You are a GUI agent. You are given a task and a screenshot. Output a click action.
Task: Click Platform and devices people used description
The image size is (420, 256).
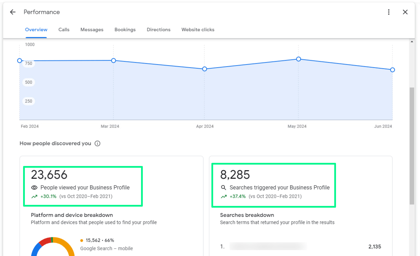tap(94, 222)
